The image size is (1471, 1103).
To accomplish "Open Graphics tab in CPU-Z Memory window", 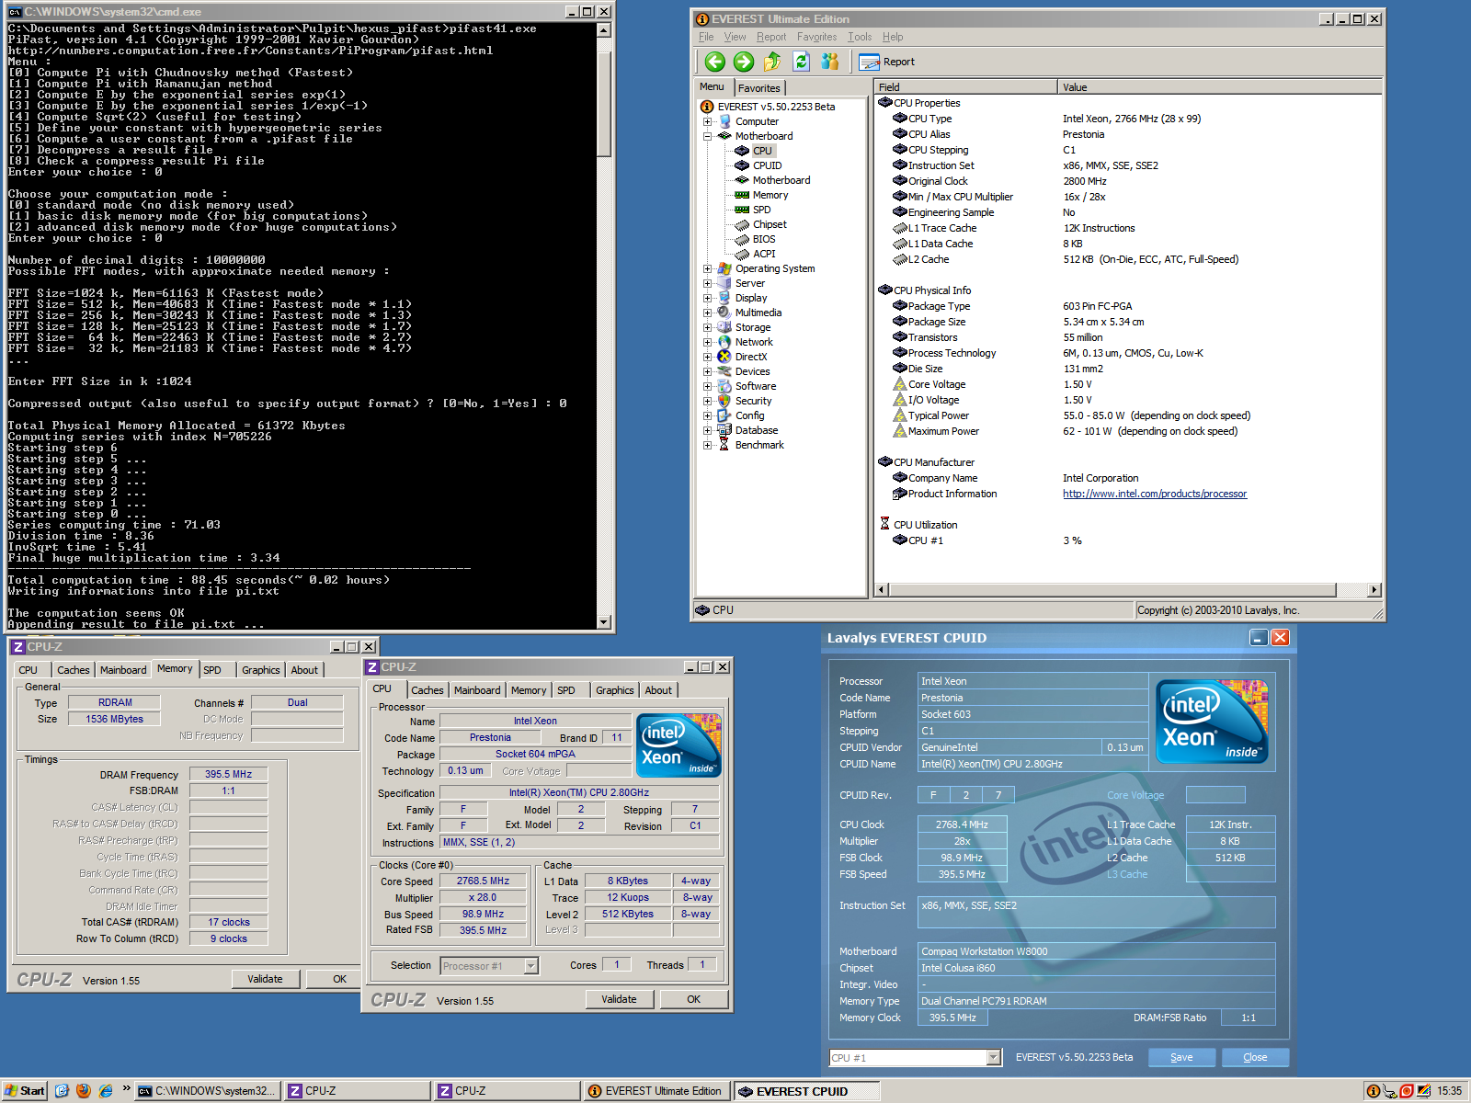I will pos(261,670).
